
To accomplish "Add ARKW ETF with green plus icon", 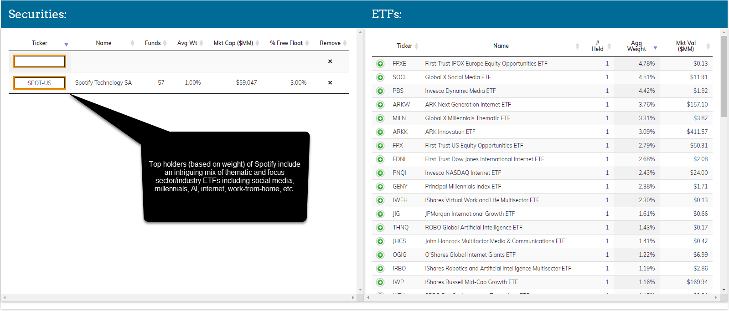I will [380, 105].
